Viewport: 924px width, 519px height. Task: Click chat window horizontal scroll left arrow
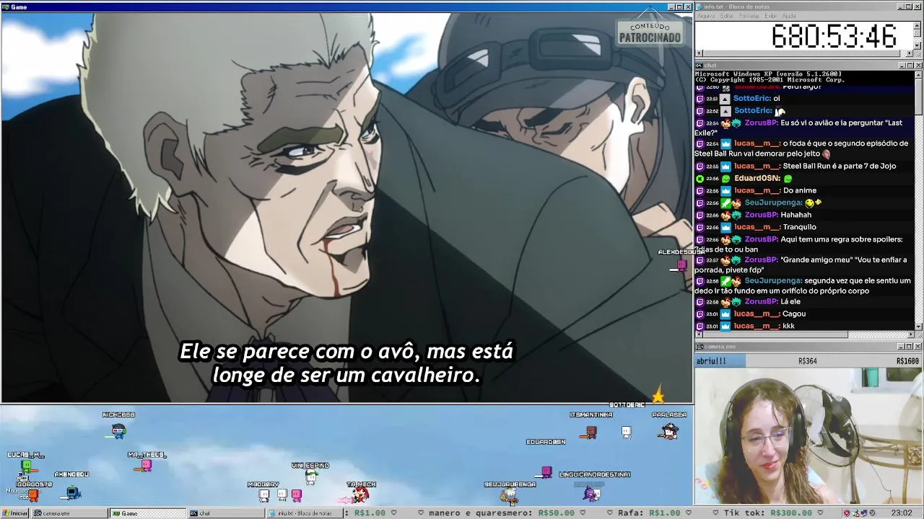tap(699, 334)
